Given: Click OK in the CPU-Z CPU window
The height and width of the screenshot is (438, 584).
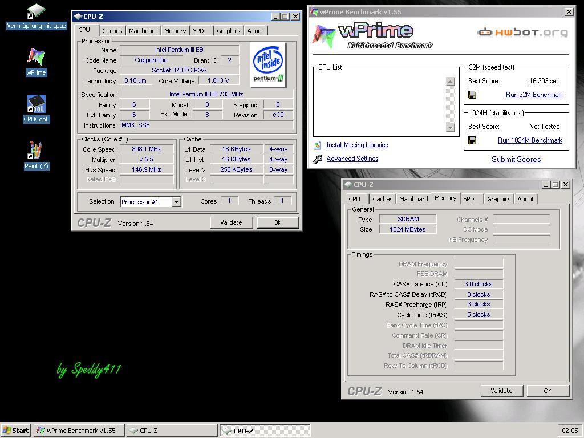Looking at the screenshot, I should coord(278,223).
